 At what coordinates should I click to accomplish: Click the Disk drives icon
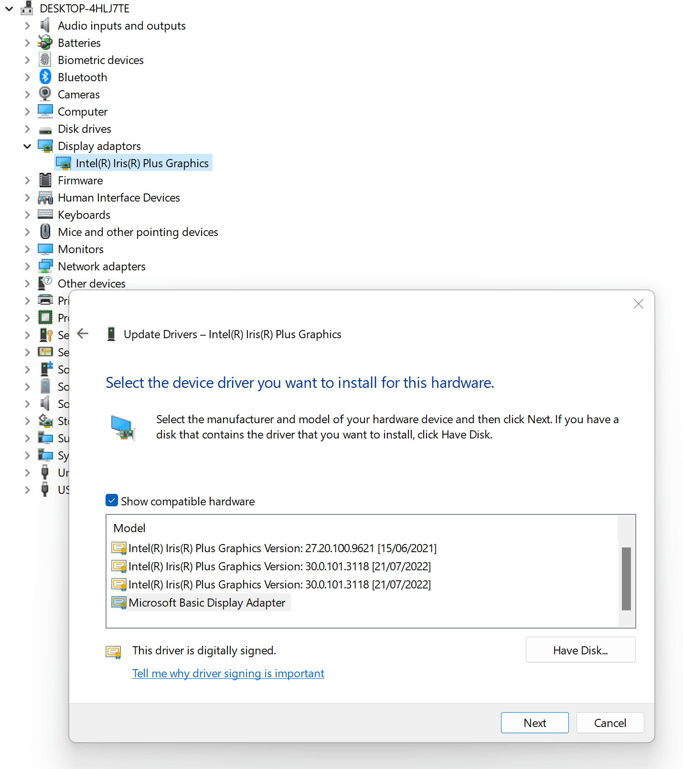(x=45, y=130)
